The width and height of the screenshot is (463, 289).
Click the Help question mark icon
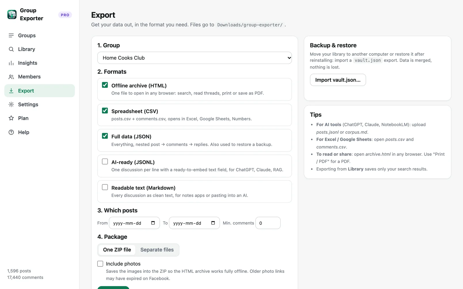[x=11, y=132]
